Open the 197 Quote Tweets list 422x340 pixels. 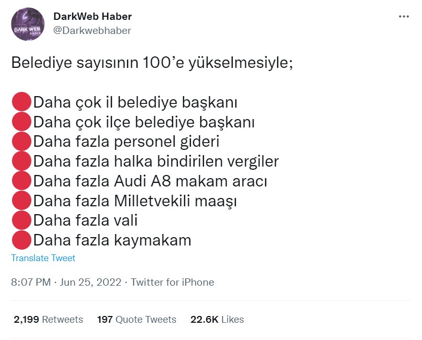(x=136, y=319)
